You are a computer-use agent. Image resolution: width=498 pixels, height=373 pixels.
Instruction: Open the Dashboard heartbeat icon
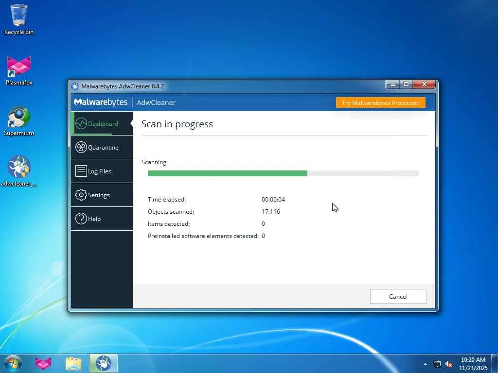[81, 123]
